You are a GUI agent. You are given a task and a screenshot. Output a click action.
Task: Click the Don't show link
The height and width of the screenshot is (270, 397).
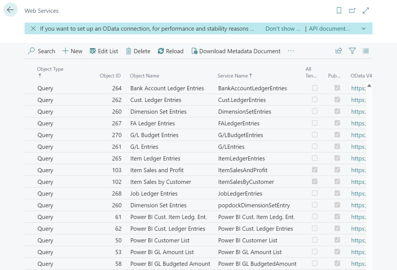click(283, 29)
